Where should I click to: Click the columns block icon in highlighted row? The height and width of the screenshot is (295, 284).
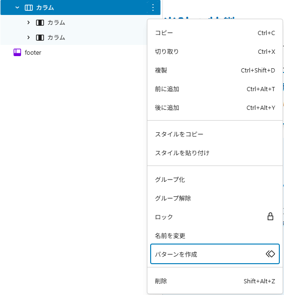[29, 7]
